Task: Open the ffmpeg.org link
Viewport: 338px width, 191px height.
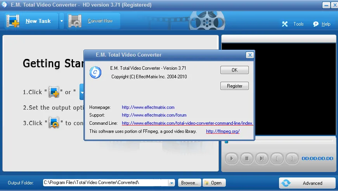Action: 223,131
